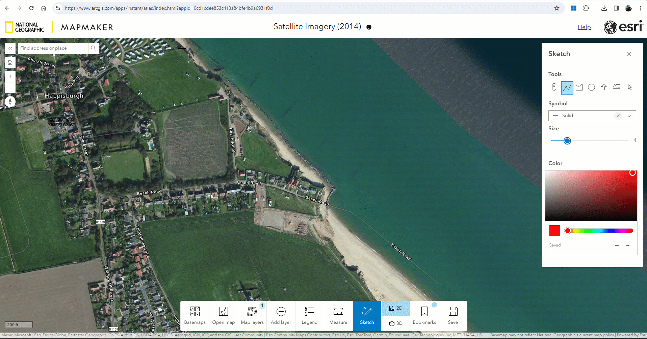Collapse the search bar with the chevrons
Viewport: 647px width, 339px height.
tap(10, 48)
